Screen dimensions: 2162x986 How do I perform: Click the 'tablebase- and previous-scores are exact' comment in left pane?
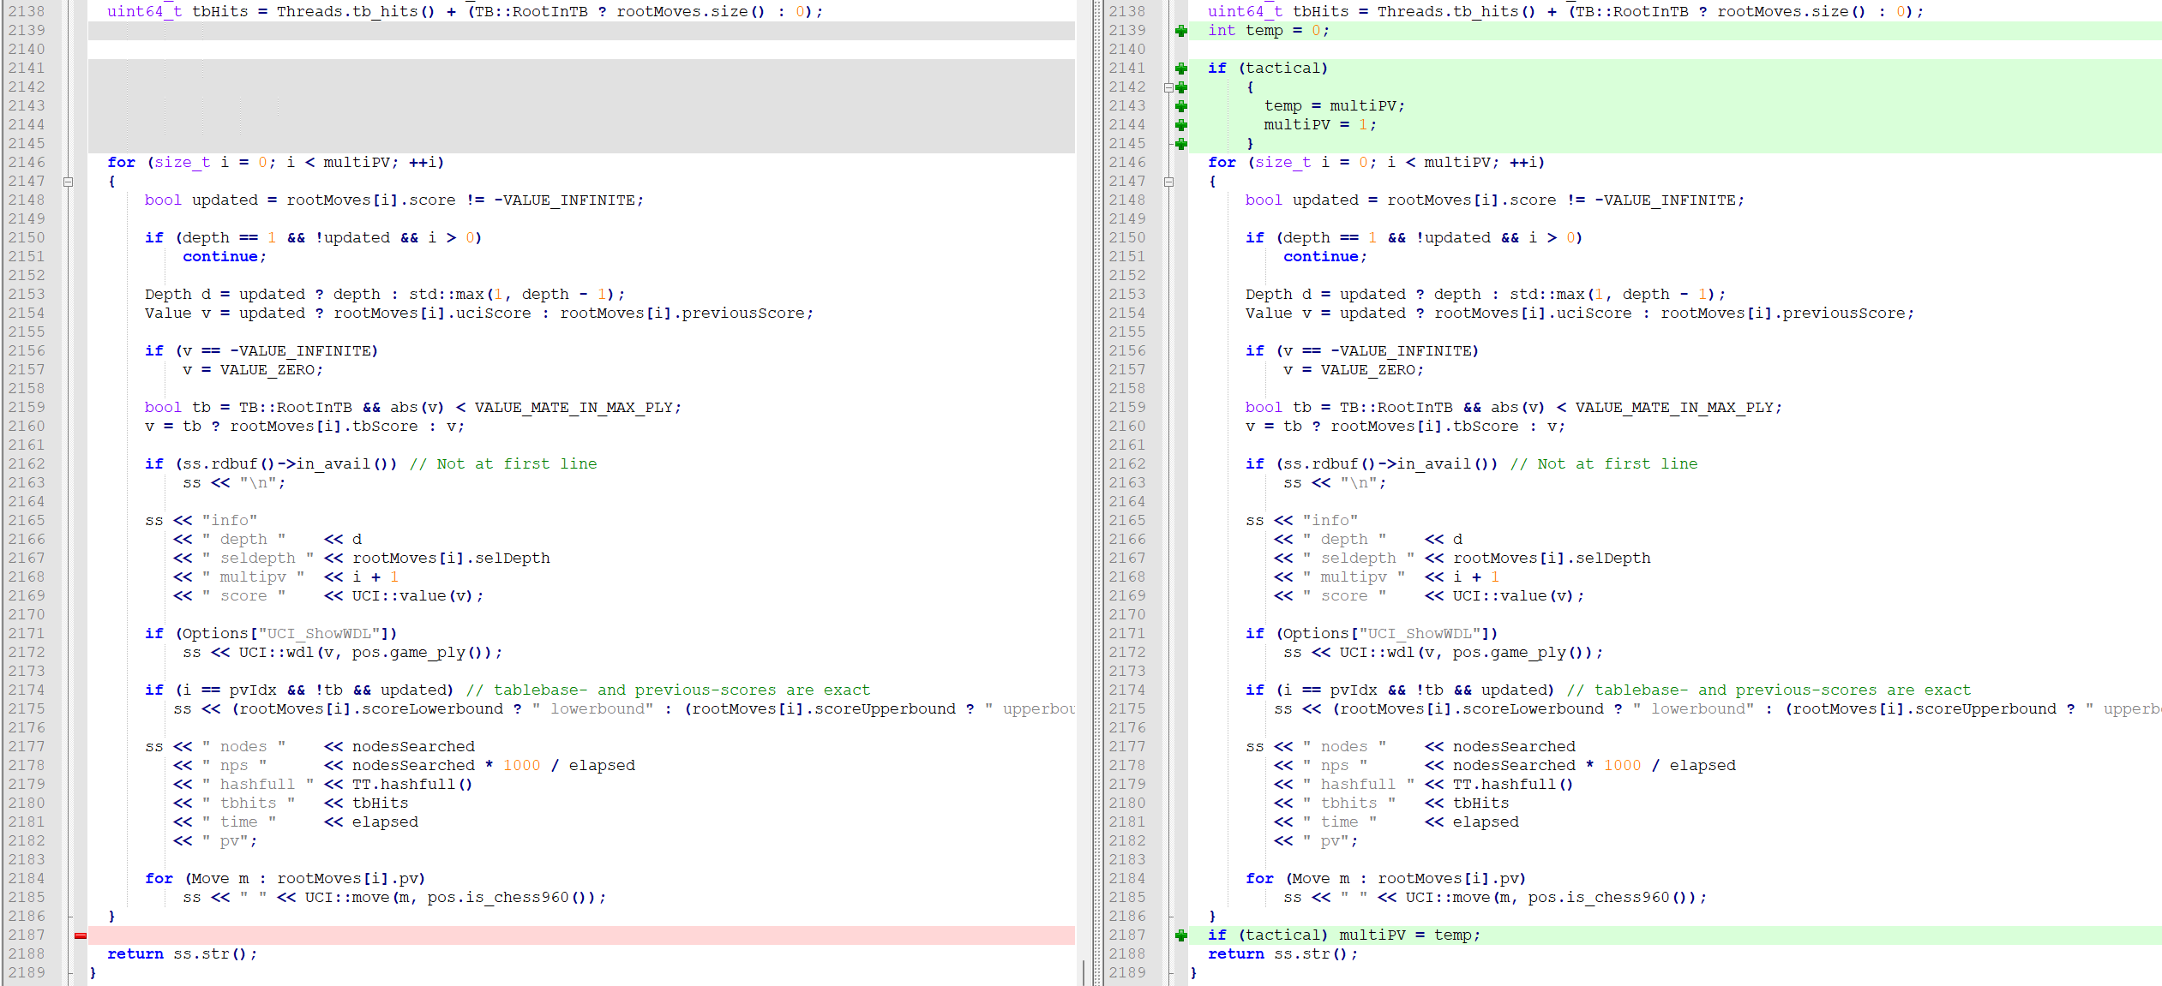pyautogui.click(x=668, y=690)
